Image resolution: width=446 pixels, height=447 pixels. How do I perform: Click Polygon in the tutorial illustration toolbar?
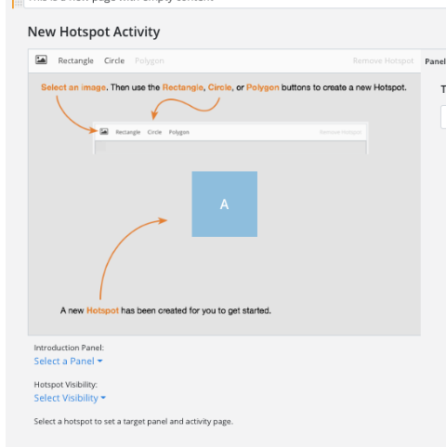[x=179, y=132]
